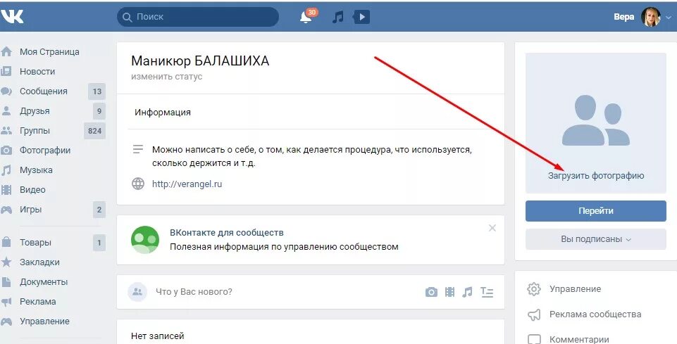The image size is (677, 344).
Task: Click the VK logo
Action: 12,16
